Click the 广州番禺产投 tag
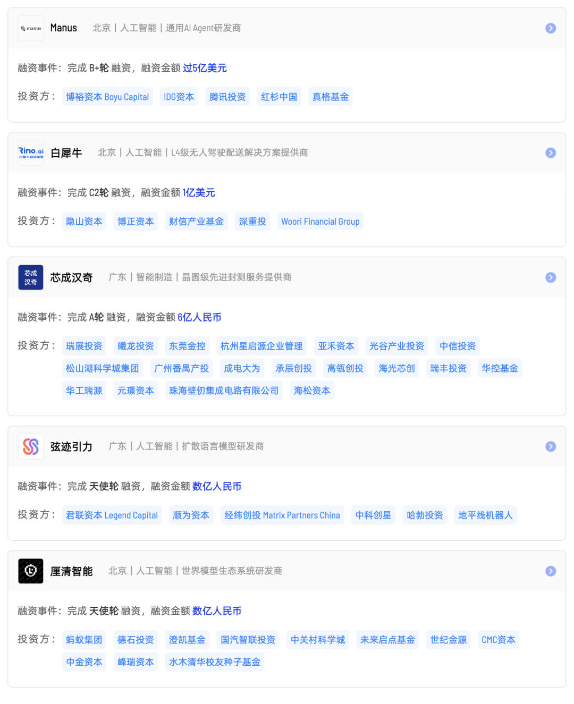 pos(181,369)
